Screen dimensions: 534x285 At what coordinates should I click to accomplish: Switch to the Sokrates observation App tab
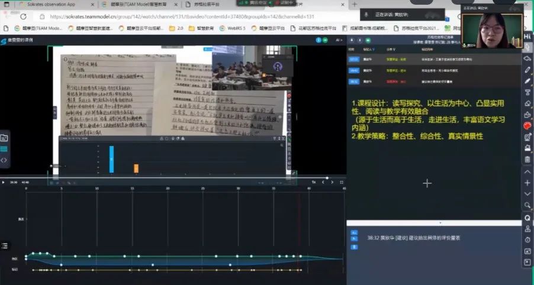[x=50, y=4]
